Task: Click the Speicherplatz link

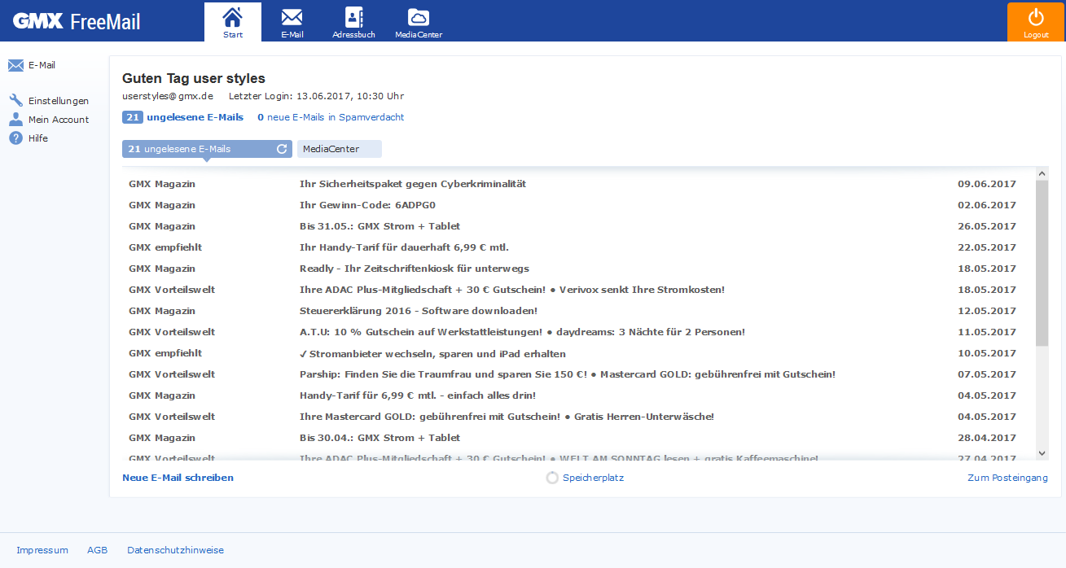Action: pyautogui.click(x=593, y=478)
